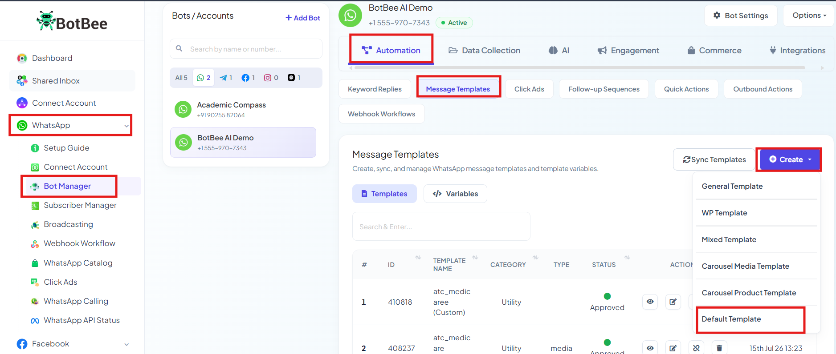This screenshot has height=354, width=836.
Task: Sort the table by ID column
Action: [418, 258]
